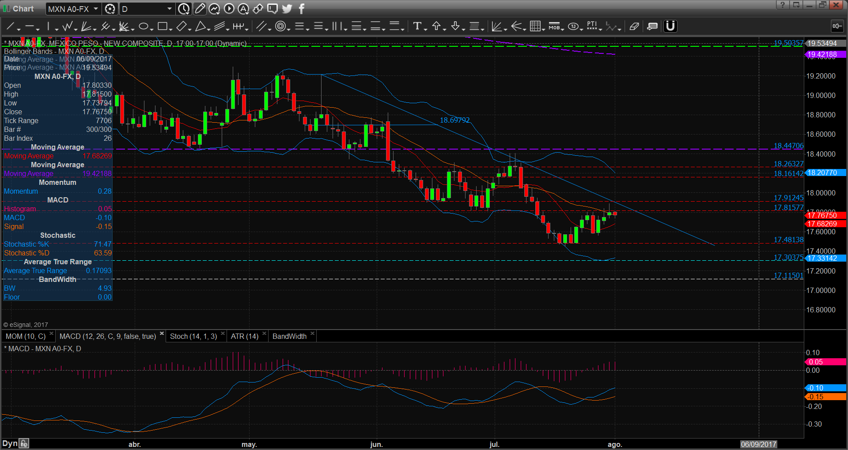Toggle the drawing pencil mode button
The height and width of the screenshot is (450, 848).
coord(200,8)
